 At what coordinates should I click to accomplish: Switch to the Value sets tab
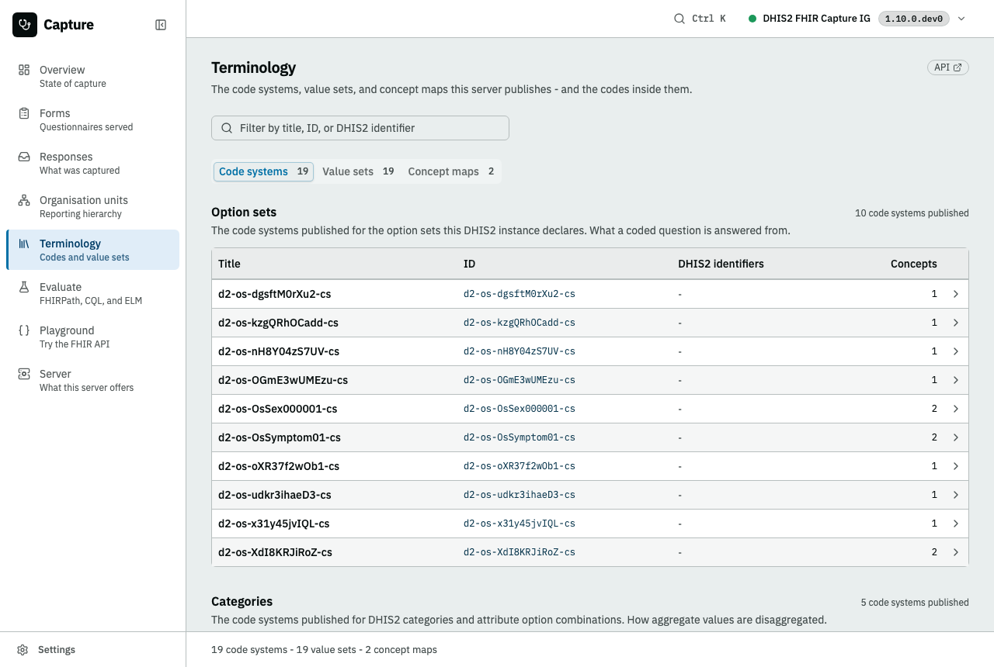point(358,171)
